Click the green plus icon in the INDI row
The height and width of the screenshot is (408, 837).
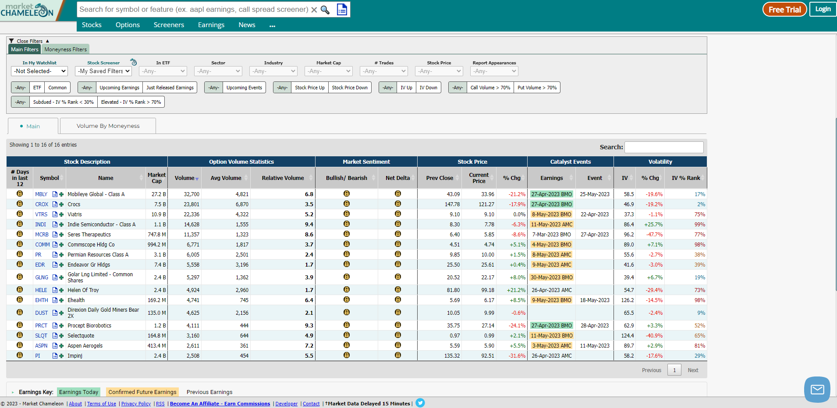click(61, 225)
